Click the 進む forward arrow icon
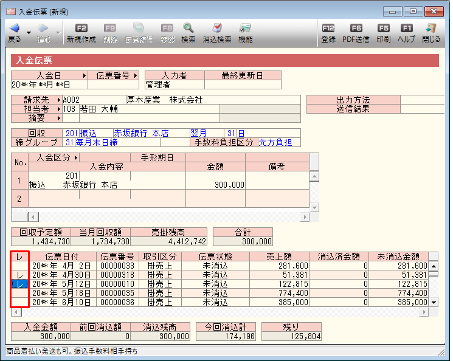The image size is (453, 361). click(x=43, y=28)
